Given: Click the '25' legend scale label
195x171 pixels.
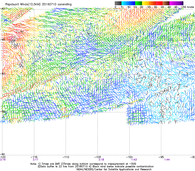Looking at the screenshot, I should coord(149,7).
